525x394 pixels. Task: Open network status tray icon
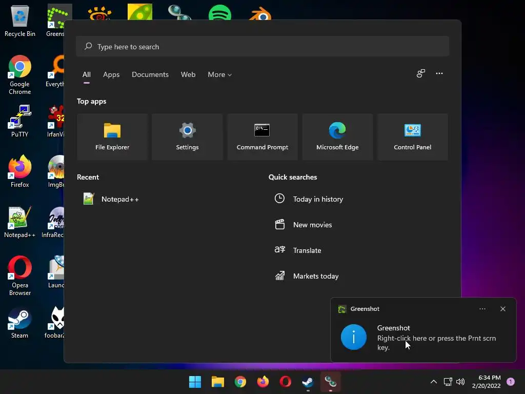pyautogui.click(x=448, y=382)
